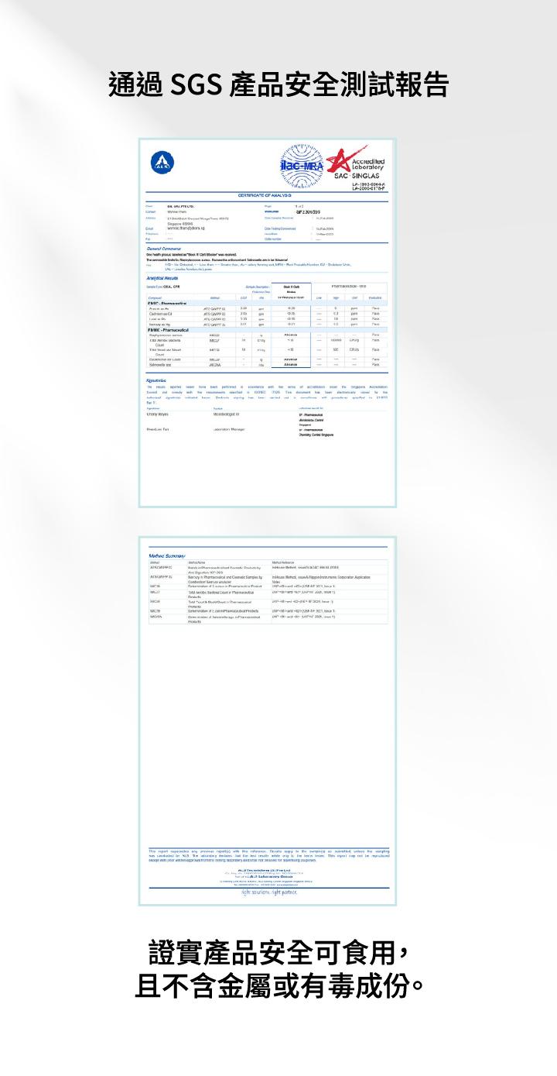The height and width of the screenshot is (1076, 557).
Task: Click the 'General Comments' section heading
Action: (x=164, y=249)
